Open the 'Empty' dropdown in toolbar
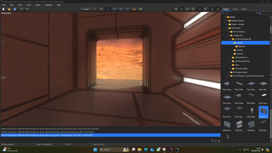The height and width of the screenshot is (153, 272). (86, 9)
